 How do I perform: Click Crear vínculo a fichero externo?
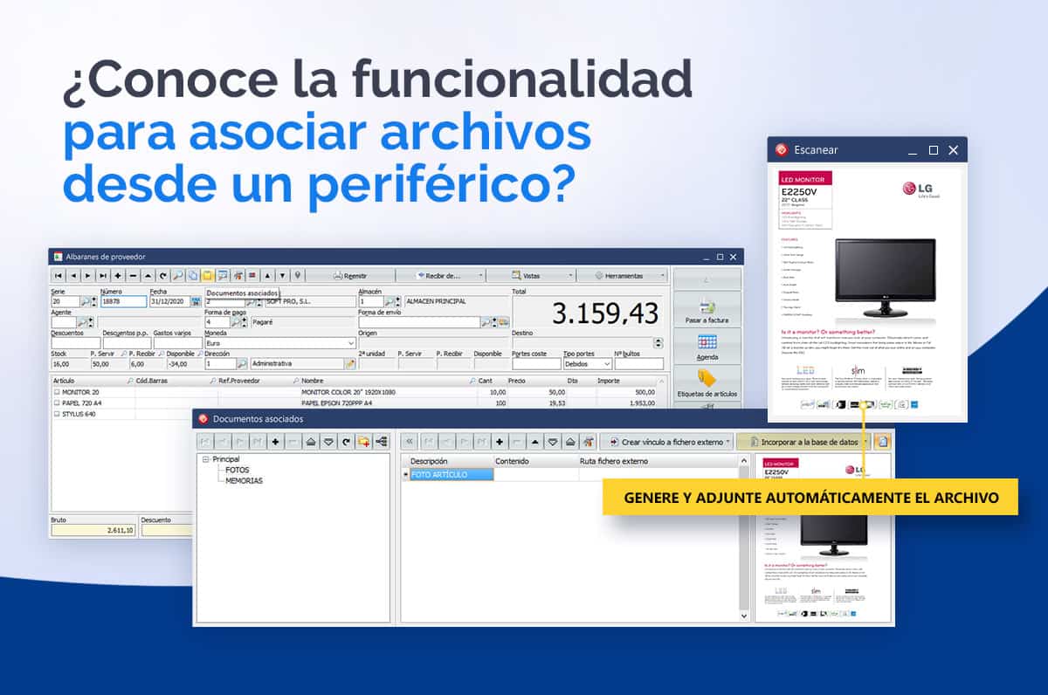pyautogui.click(x=665, y=442)
